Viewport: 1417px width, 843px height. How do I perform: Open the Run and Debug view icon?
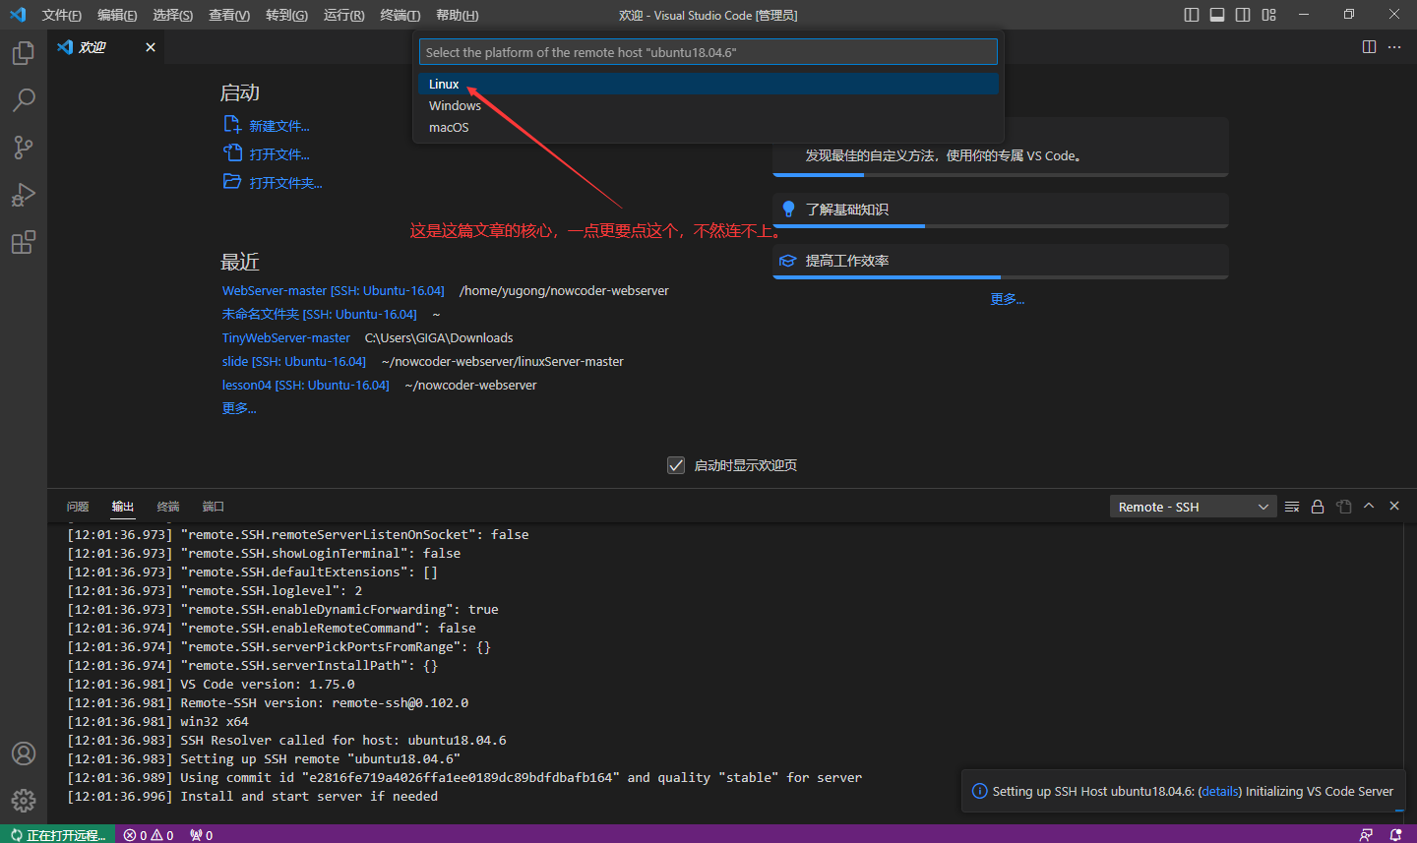[24, 194]
